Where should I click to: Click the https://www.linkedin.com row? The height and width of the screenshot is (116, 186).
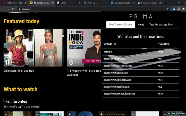141,80
